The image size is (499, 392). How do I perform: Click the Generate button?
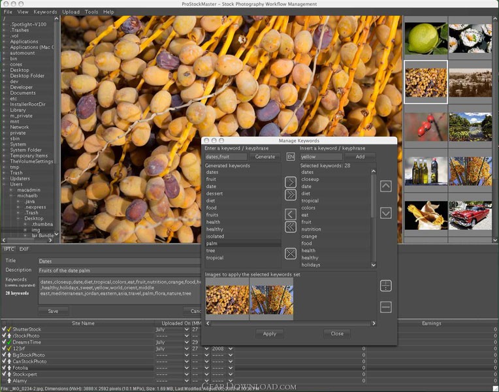point(265,157)
